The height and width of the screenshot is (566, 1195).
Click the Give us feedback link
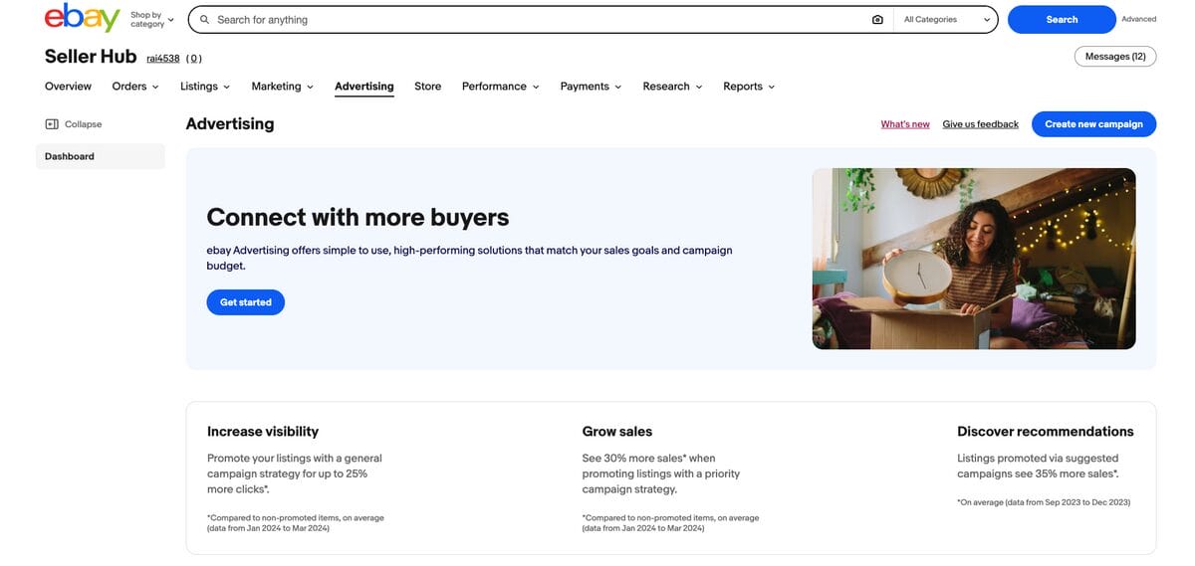(981, 124)
